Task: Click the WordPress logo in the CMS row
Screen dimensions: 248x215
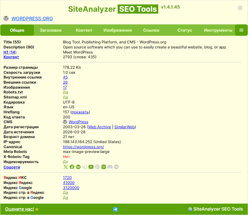Action: (x=65, y=122)
